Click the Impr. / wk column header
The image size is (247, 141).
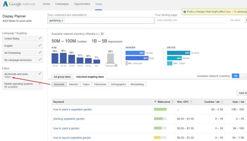point(238,102)
